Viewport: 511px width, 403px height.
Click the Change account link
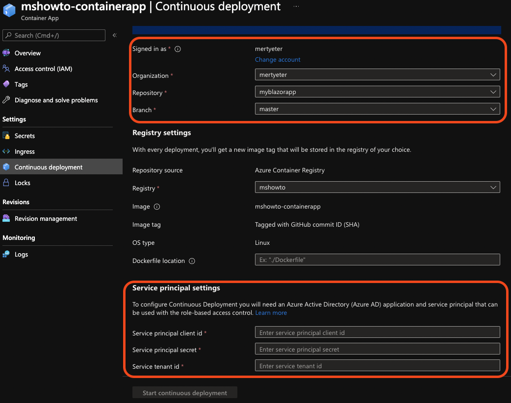click(278, 60)
